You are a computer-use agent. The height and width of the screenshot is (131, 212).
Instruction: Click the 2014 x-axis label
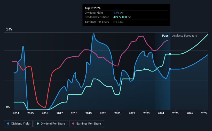click(x=16, y=113)
